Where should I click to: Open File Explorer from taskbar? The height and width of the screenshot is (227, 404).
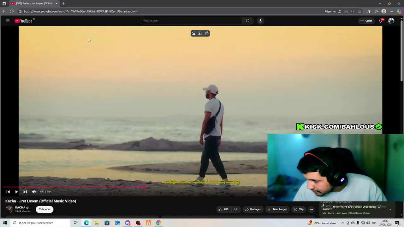[97, 223]
